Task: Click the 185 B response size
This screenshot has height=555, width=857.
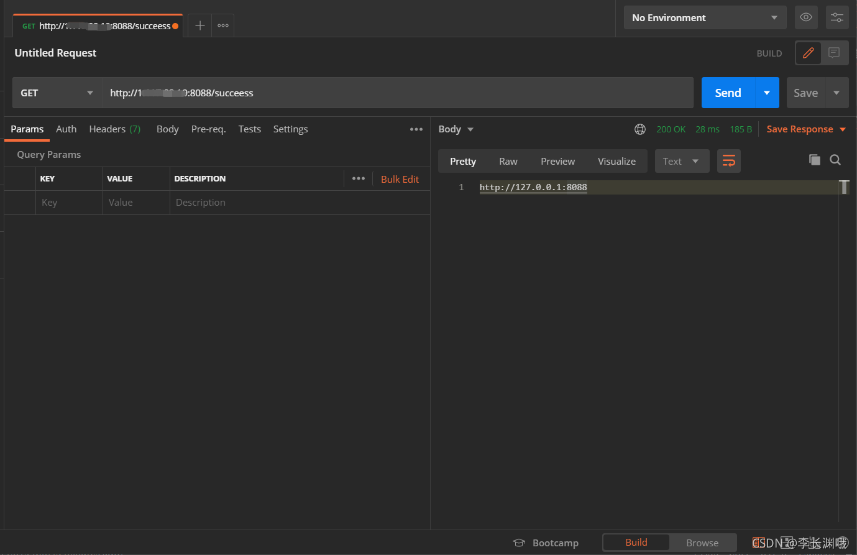Action: tap(741, 129)
